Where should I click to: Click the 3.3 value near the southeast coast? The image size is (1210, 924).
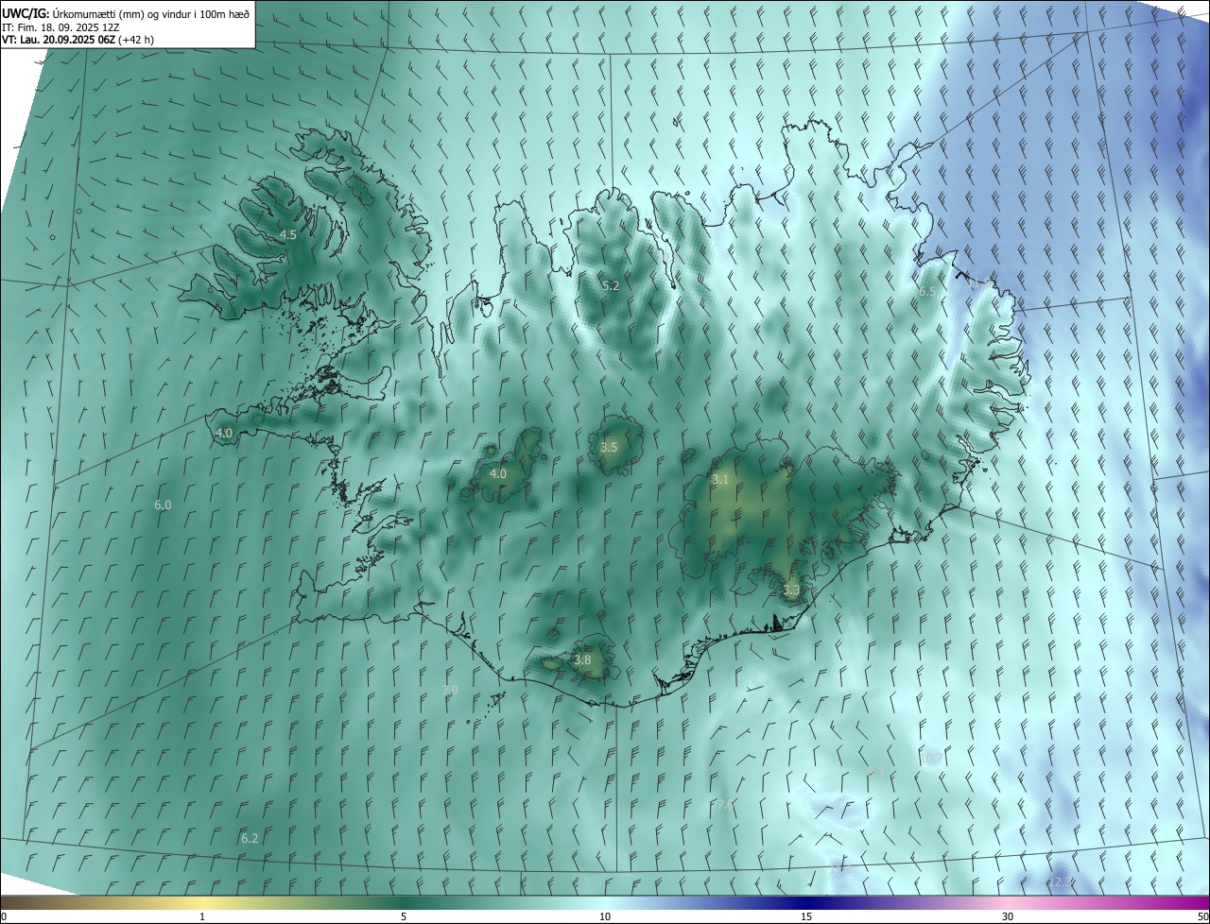[x=791, y=590]
